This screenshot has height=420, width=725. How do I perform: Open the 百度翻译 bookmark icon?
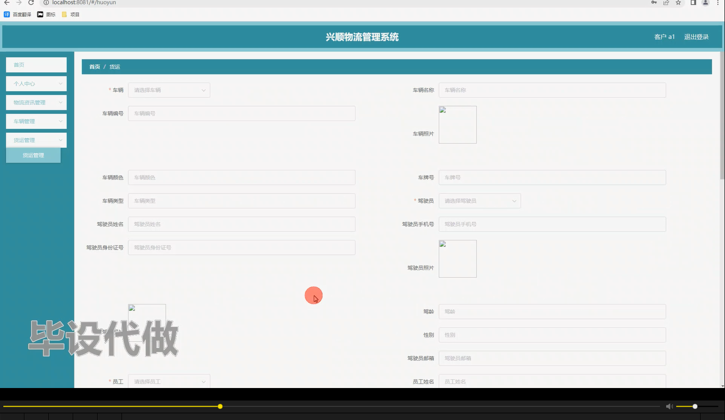[6, 14]
